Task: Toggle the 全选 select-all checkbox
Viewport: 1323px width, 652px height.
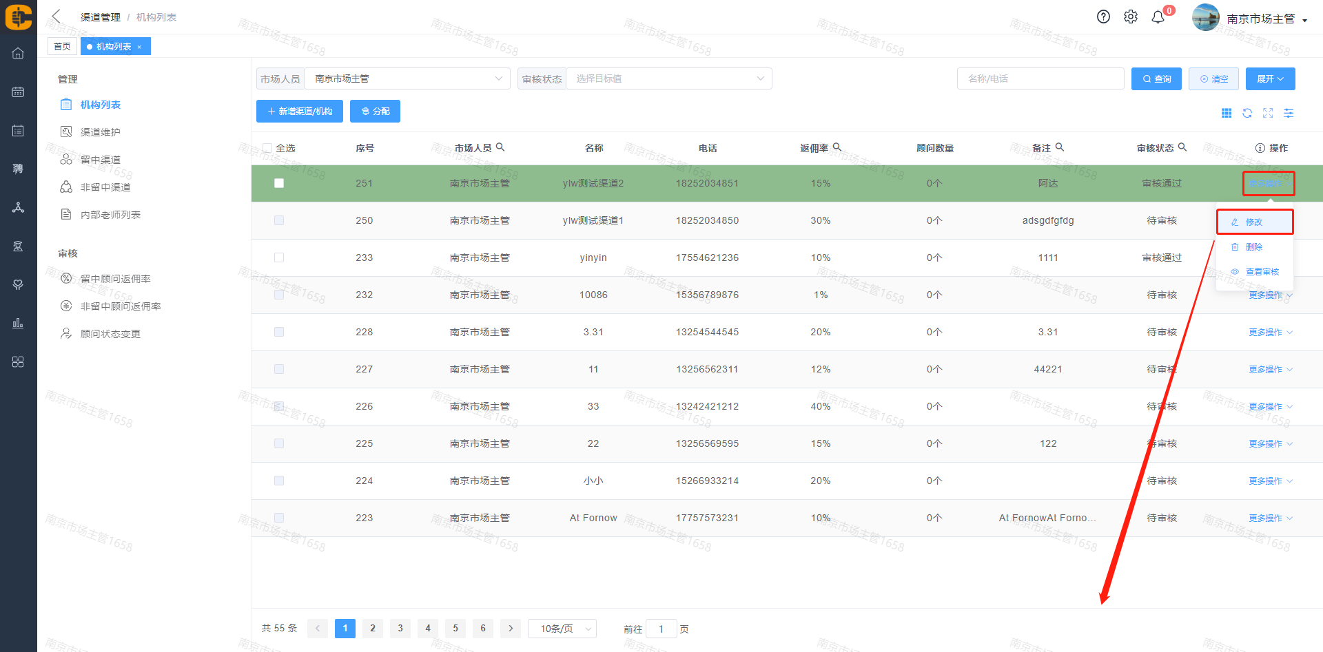Action: click(x=267, y=148)
